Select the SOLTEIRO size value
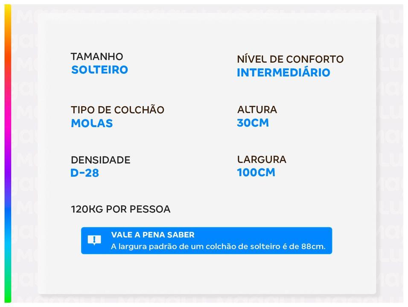 click(x=99, y=70)
